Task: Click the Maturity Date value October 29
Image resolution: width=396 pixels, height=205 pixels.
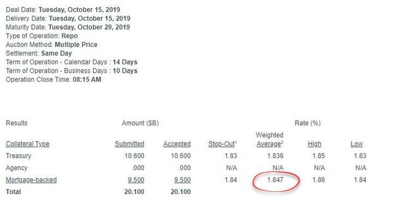Action: click(89, 27)
